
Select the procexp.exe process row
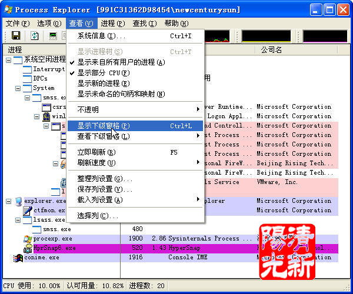click(x=171, y=239)
